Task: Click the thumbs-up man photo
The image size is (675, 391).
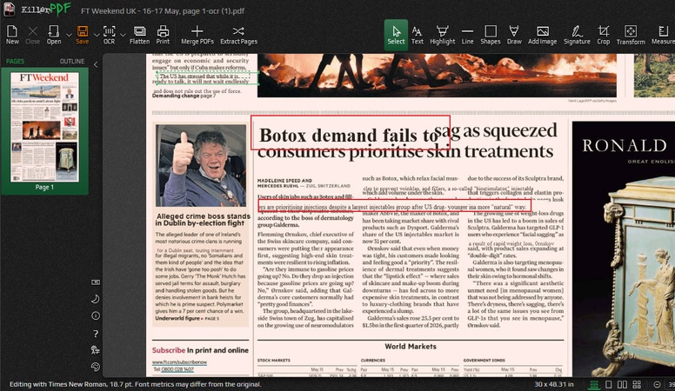Action: point(200,166)
